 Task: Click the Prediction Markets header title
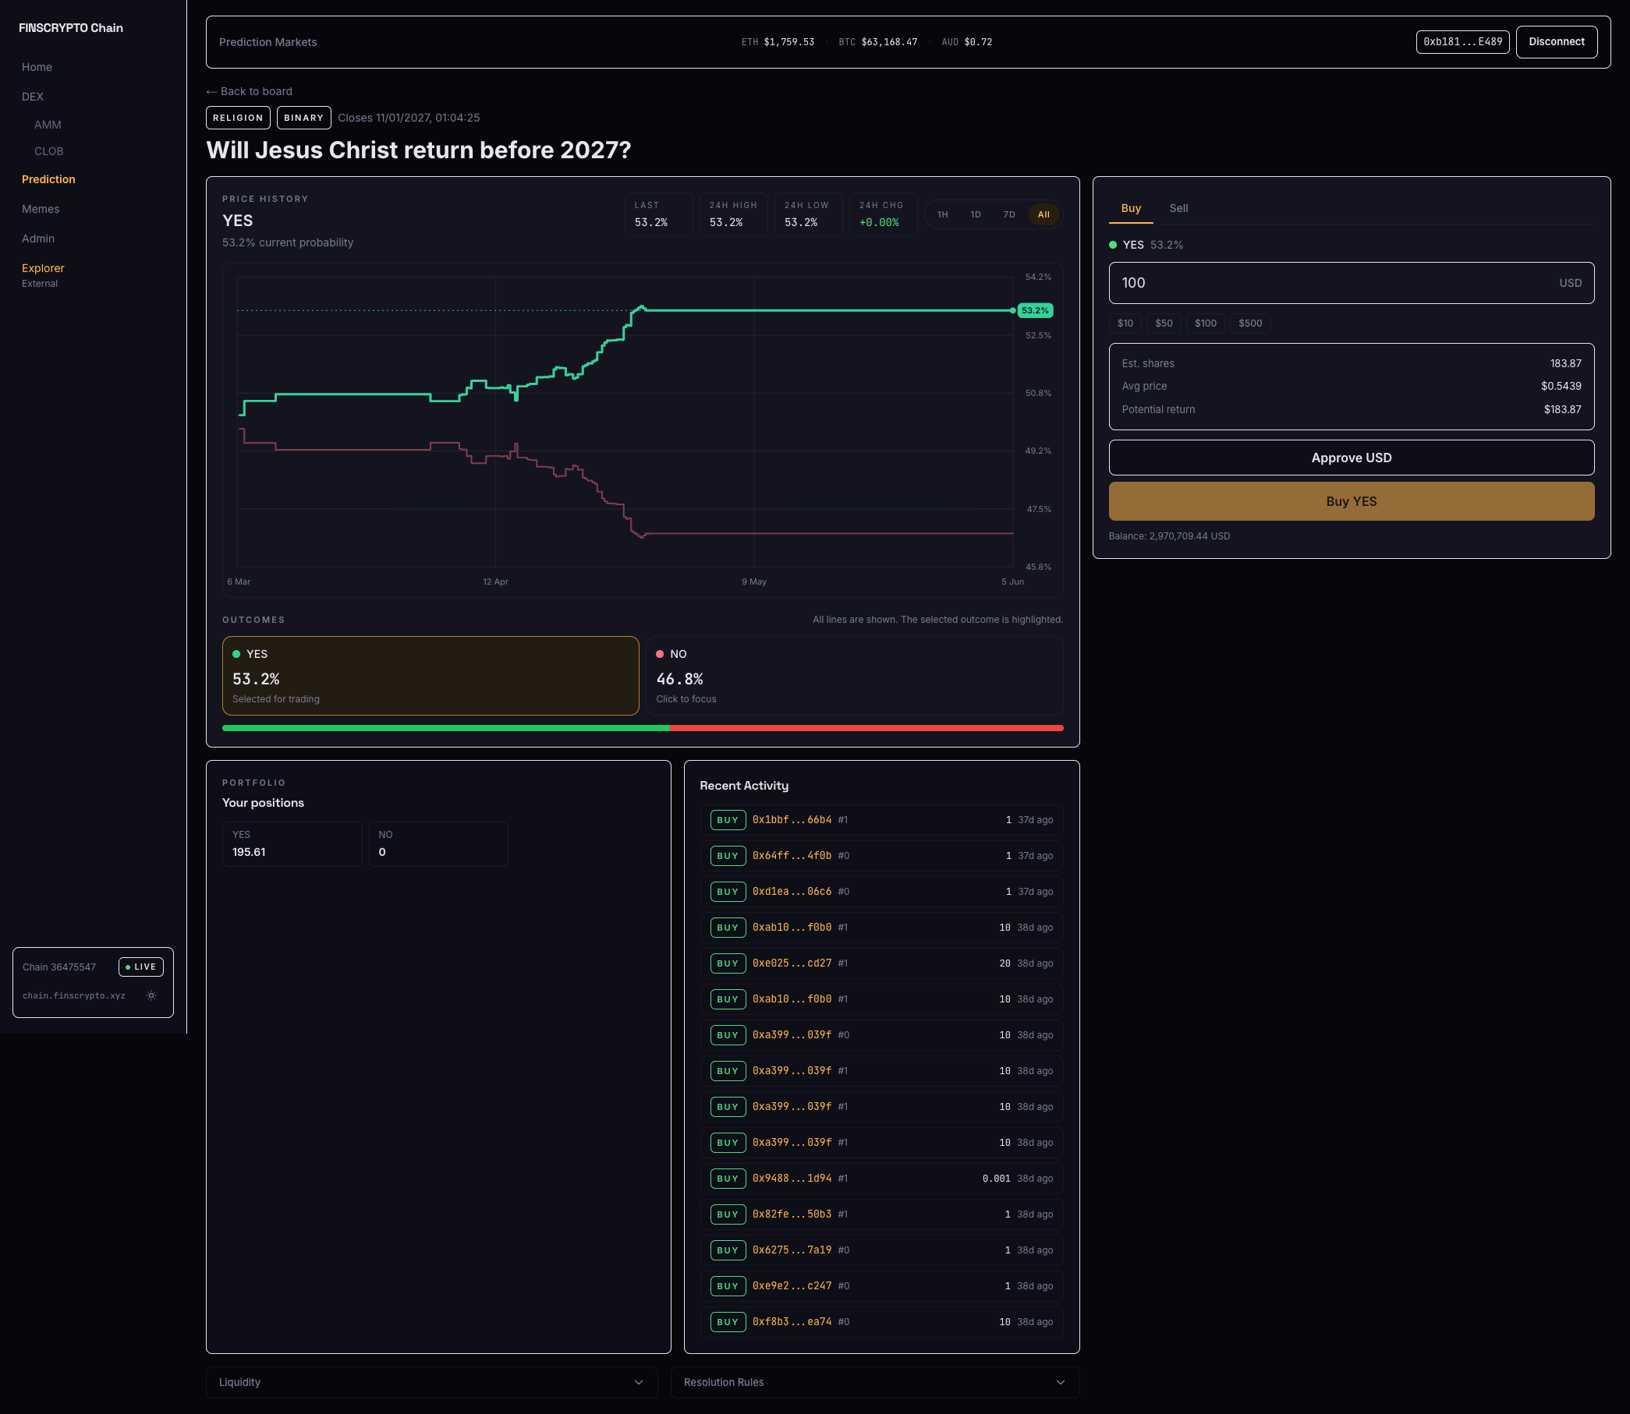pos(268,43)
